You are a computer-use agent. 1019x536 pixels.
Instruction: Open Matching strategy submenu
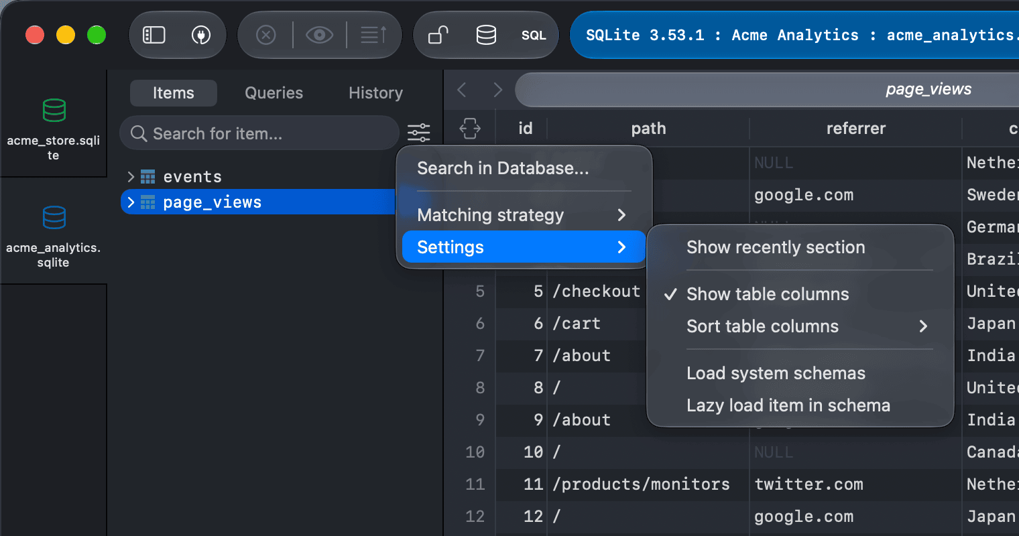[524, 215]
